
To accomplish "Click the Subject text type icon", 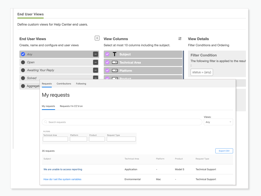I will tap(114, 54).
